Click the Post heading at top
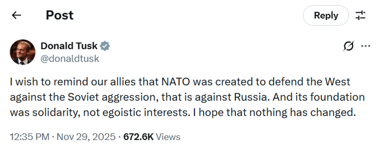Image resolution: width=379 pixels, height=147 pixels. pos(60,15)
